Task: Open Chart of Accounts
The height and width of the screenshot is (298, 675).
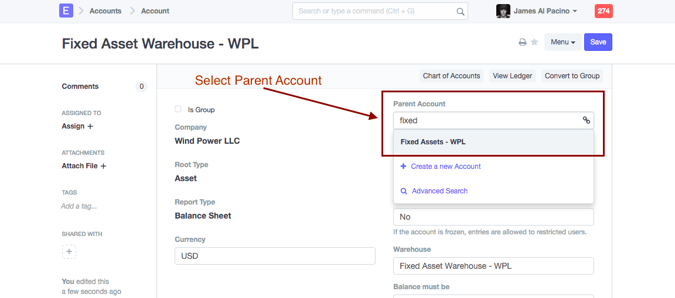Action: 451,76
